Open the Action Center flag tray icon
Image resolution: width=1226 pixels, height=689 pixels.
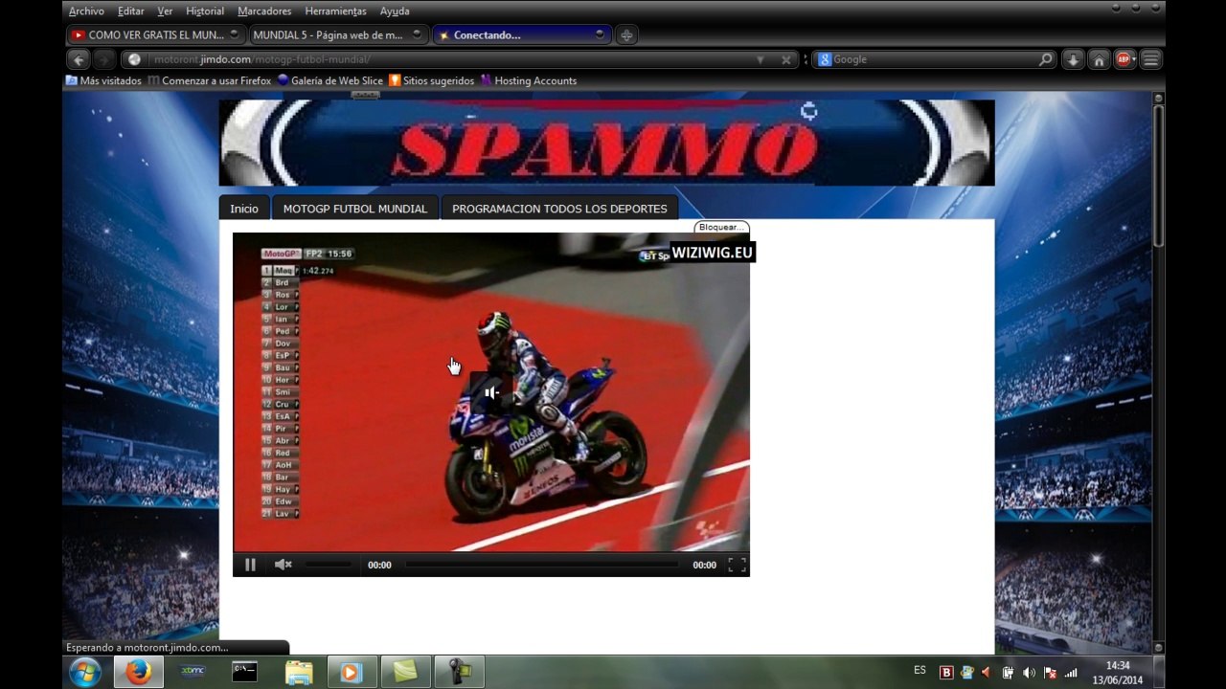point(1050,673)
